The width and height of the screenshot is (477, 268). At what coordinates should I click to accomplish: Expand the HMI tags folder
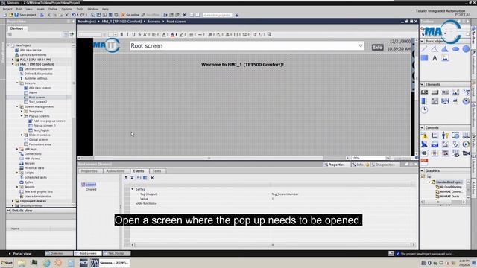pyautogui.click(x=17, y=149)
